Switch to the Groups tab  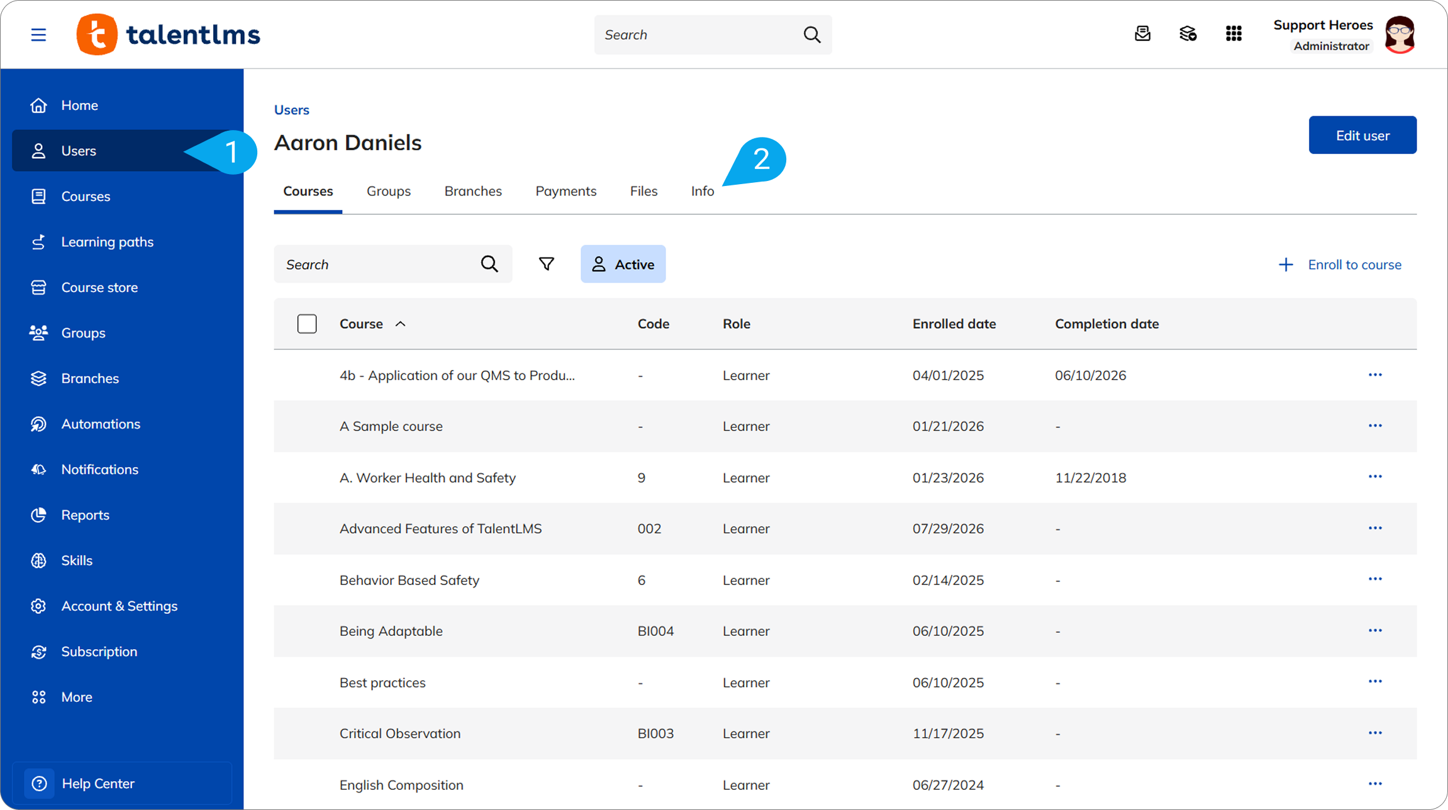[389, 191]
